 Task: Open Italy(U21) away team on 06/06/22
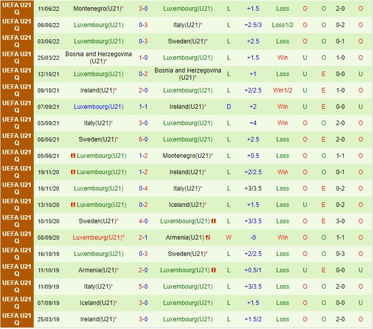[188, 25]
